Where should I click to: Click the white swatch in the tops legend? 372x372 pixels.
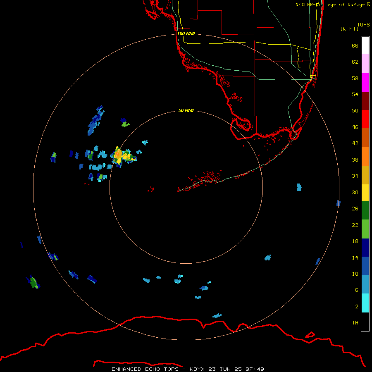tap(365, 45)
